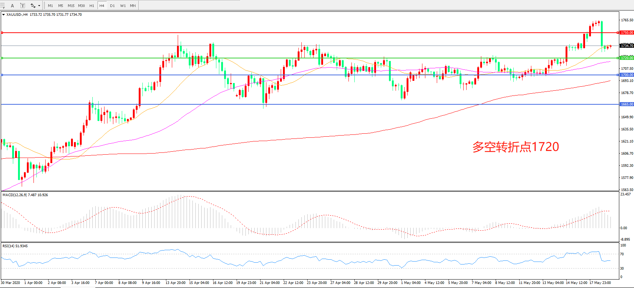Click the red 1750.00 price label
The image size is (634, 288).
(x=627, y=33)
